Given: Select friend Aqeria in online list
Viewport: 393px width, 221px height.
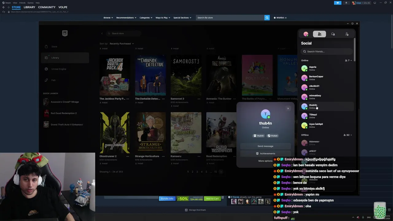Looking at the screenshot, I should coord(327,68).
